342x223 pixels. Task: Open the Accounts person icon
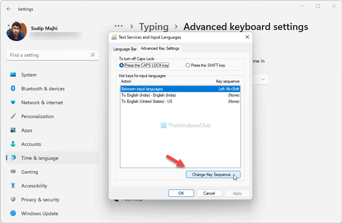point(13,144)
